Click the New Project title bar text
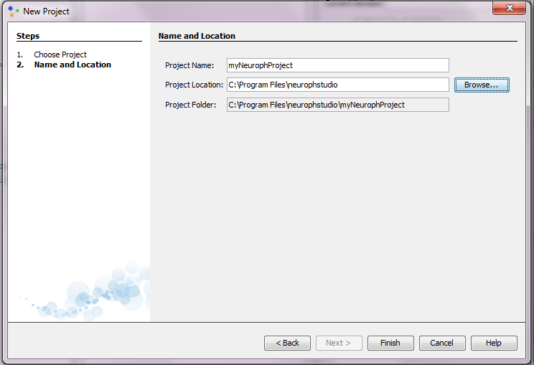The width and height of the screenshot is (534, 365). (x=47, y=11)
